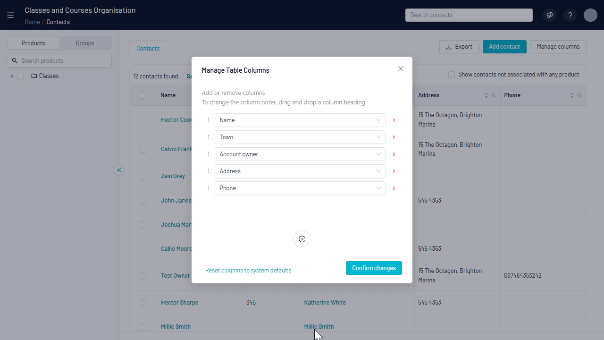Grab the drag handle beside the Town row
The image size is (604, 340).
coord(208,137)
